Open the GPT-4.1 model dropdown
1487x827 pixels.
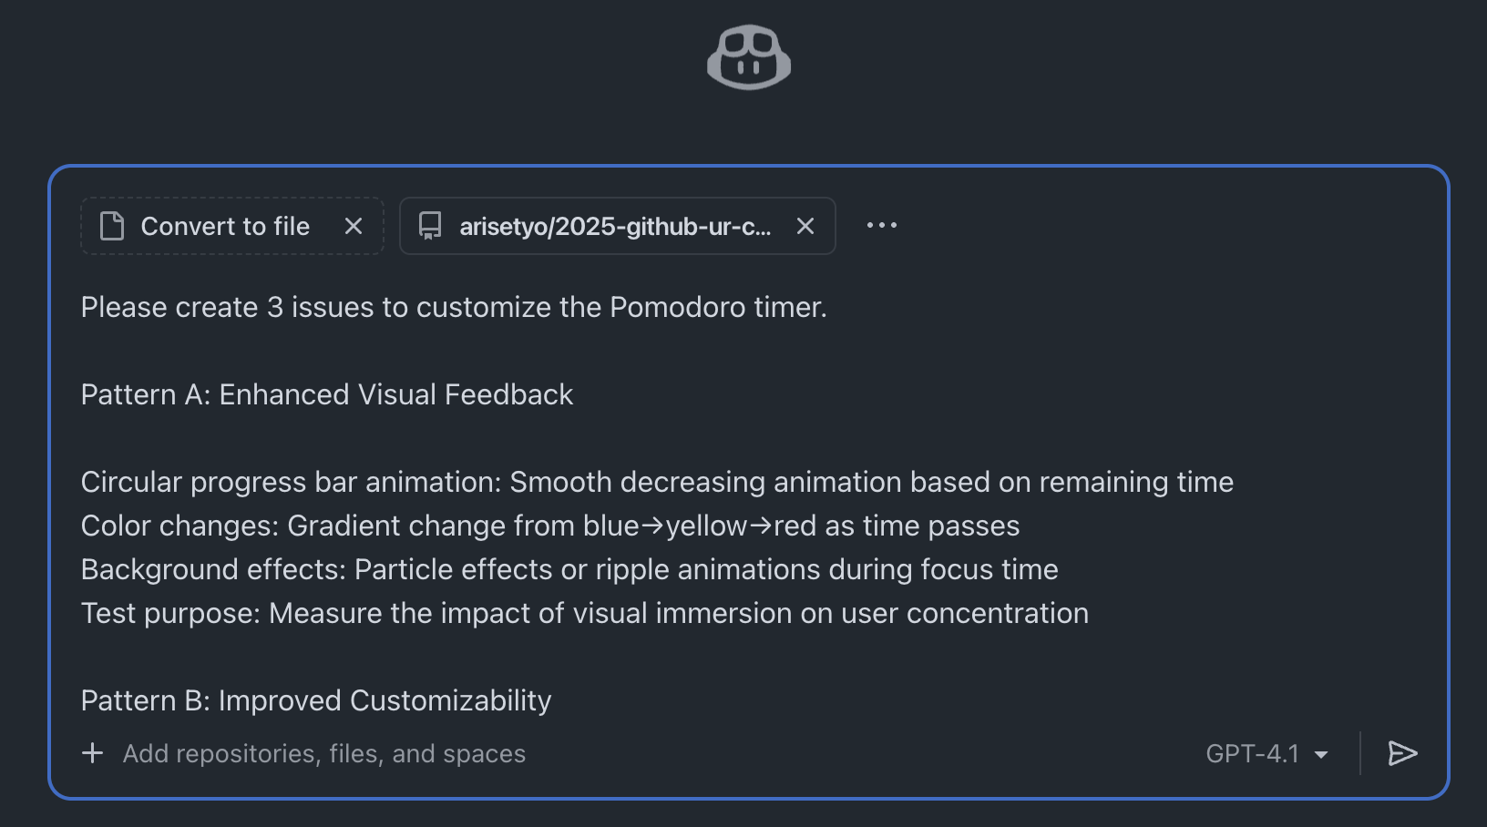(x=1267, y=754)
